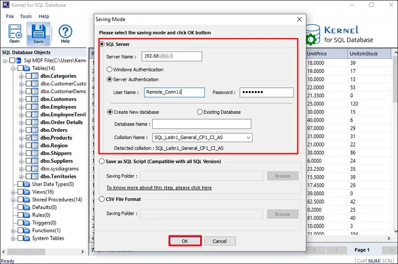Expand the Views(16) tree node
398x264 pixels.
point(13,192)
